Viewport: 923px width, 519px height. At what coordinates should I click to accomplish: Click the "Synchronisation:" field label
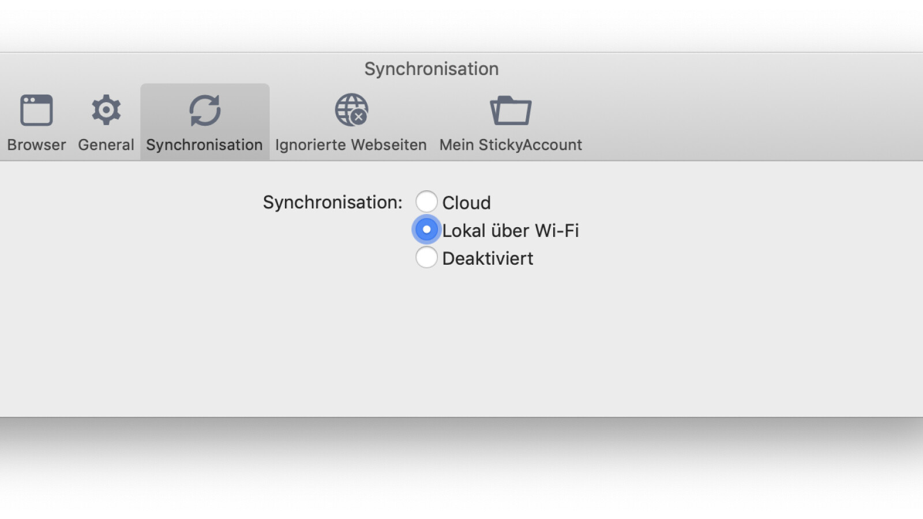pyautogui.click(x=332, y=202)
